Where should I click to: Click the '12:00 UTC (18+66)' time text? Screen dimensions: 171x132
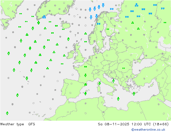click(x=150, y=124)
